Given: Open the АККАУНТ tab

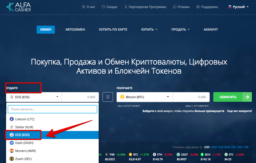Looking at the screenshot, I should 211,30.
